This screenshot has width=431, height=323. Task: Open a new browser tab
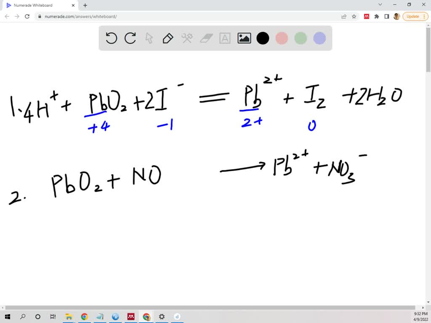(x=85, y=5)
